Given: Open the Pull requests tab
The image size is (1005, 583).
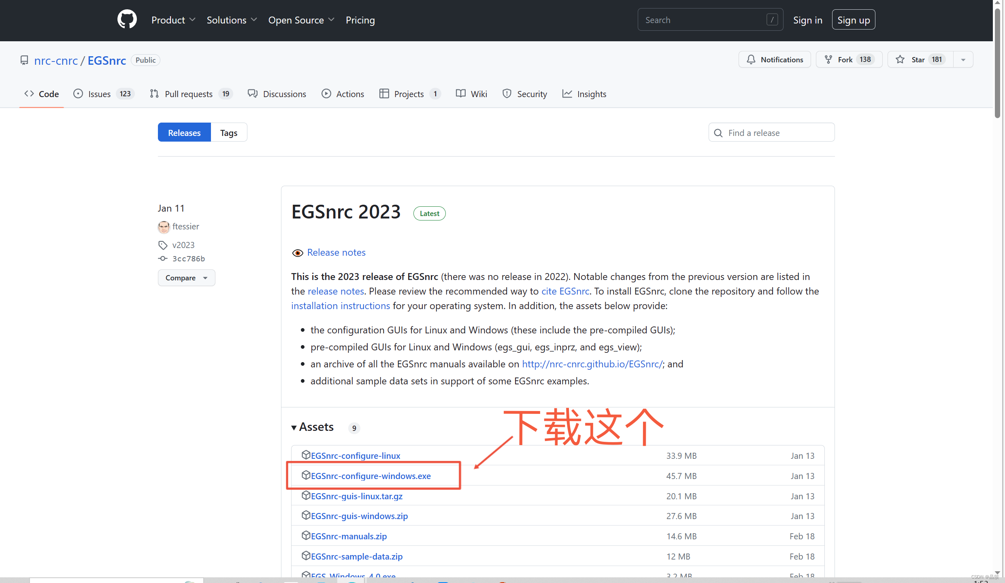Looking at the screenshot, I should tap(188, 94).
